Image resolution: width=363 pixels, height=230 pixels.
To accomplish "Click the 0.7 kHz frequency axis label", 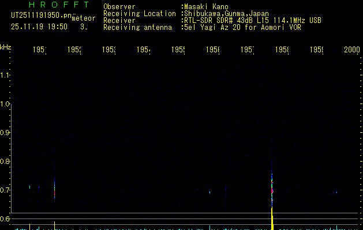I will point(5,190).
